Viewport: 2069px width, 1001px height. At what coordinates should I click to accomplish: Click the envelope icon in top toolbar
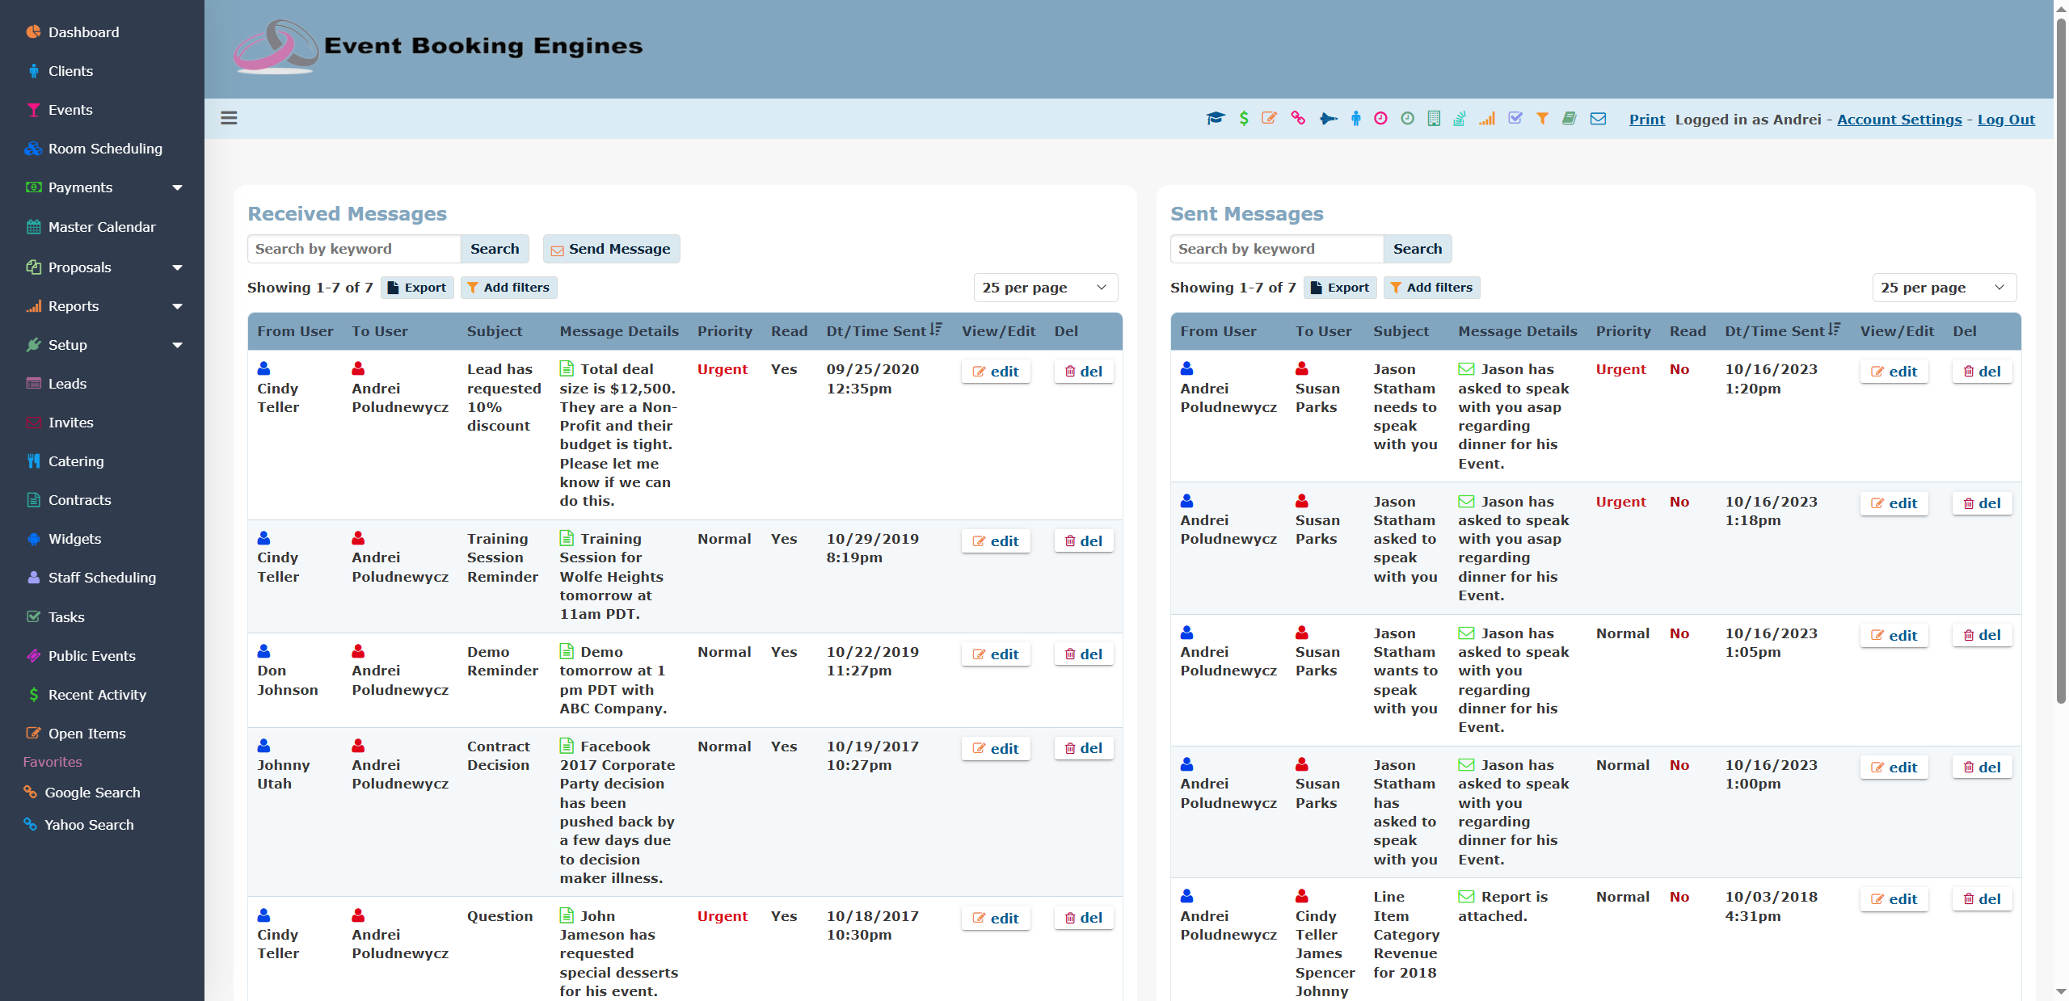1598,119
